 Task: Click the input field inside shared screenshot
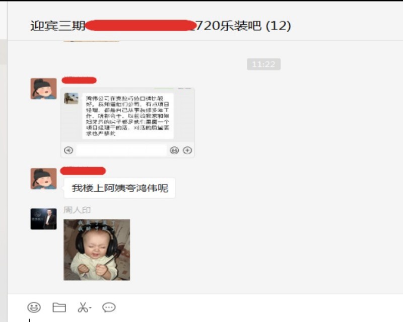click(121, 150)
